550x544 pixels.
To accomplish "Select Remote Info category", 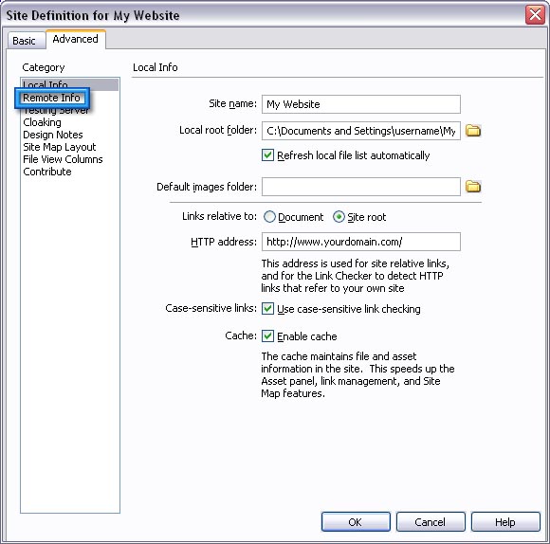I will click(51, 98).
